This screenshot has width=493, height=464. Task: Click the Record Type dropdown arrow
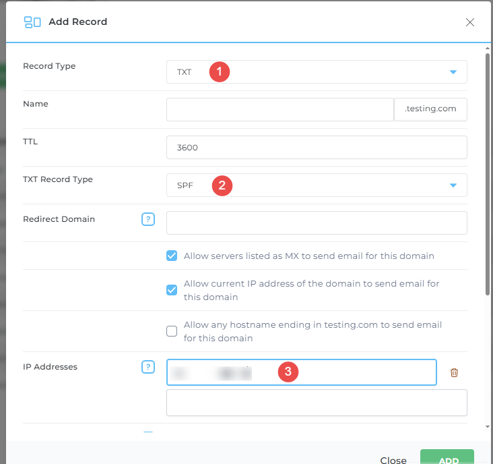click(x=453, y=72)
